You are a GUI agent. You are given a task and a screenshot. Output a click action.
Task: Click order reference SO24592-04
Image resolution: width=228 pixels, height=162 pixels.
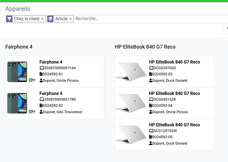[162, 106]
